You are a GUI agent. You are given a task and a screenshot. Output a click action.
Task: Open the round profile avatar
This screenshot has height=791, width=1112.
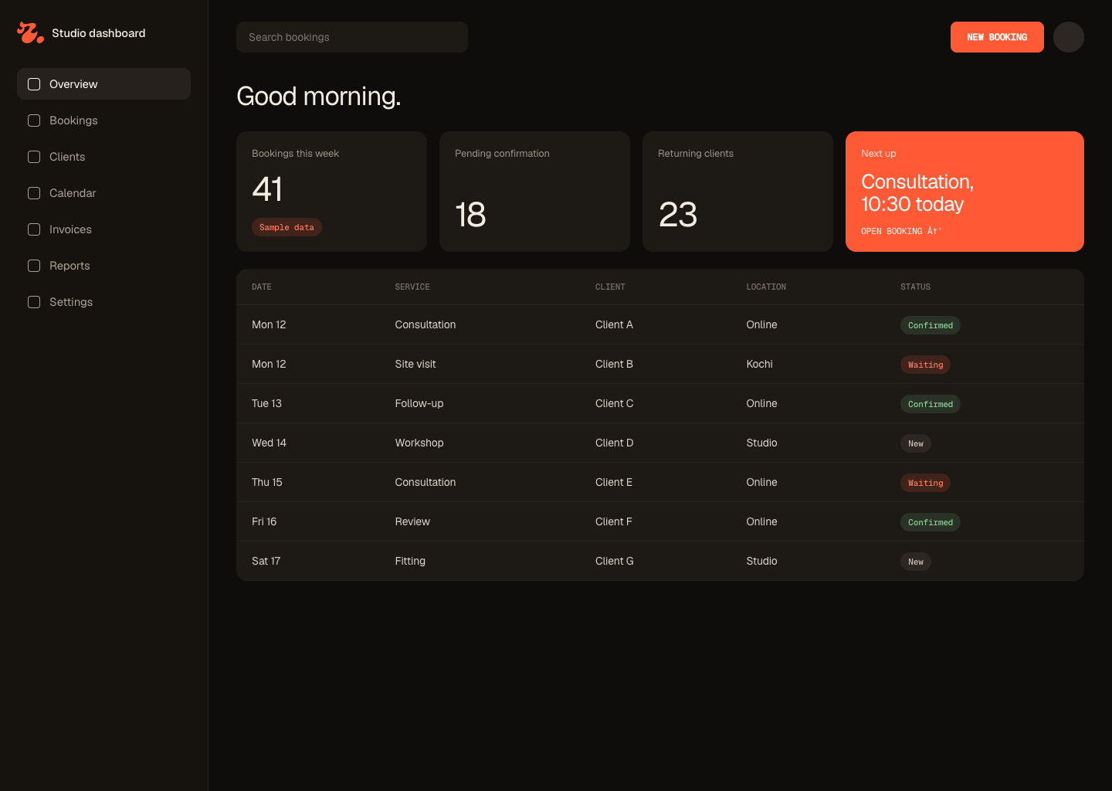coord(1069,37)
